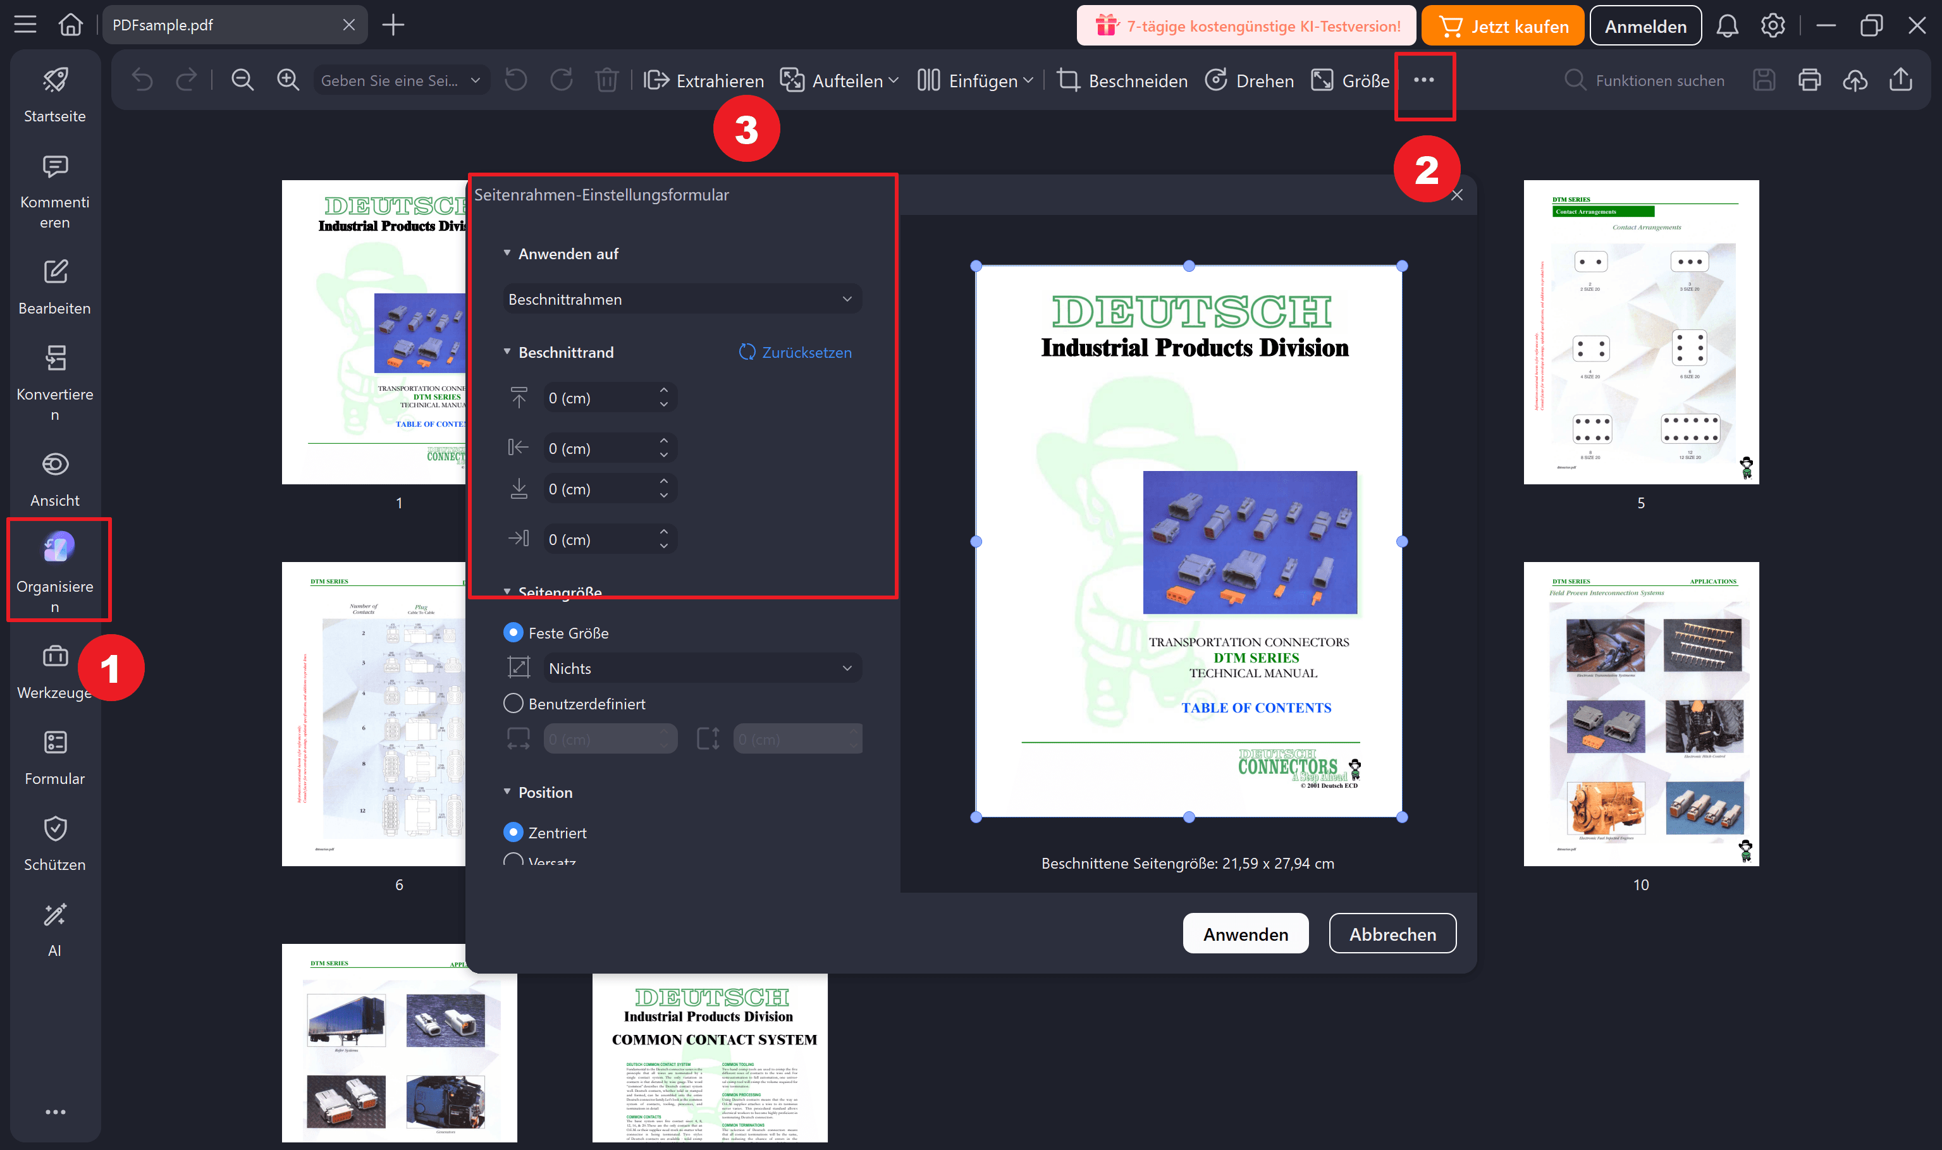Open Bearbeiten sidebar tool
The width and height of the screenshot is (1942, 1150).
(x=55, y=287)
